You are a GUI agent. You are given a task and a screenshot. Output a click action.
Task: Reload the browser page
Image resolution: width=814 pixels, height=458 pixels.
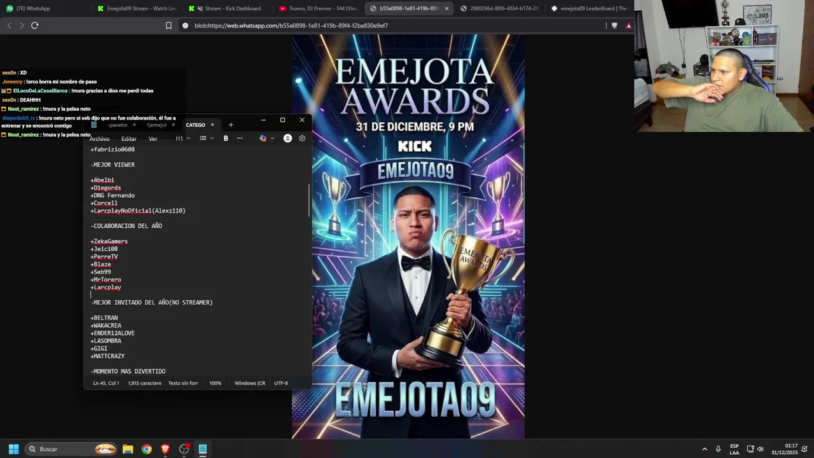(35, 25)
